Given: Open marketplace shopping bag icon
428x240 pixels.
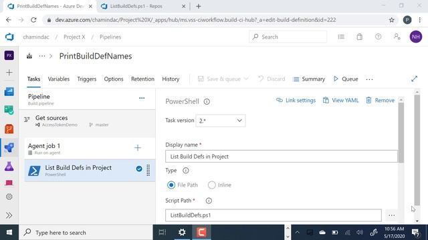Looking at the screenshot, I should [360, 37].
